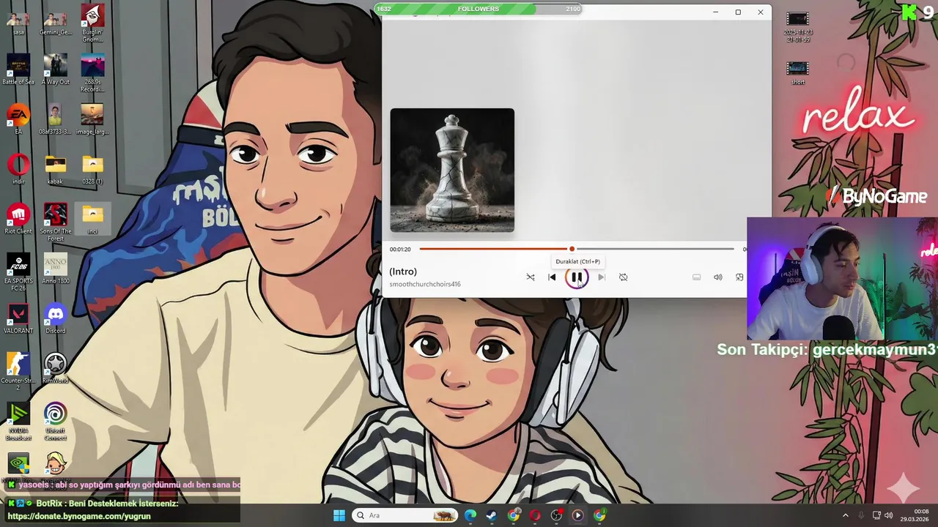Toggle shuffle in the media player
This screenshot has height=527, width=938.
(531, 277)
